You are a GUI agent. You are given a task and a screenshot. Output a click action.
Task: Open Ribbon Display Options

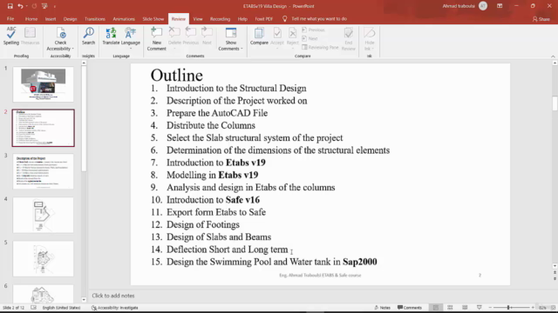[x=500, y=6]
